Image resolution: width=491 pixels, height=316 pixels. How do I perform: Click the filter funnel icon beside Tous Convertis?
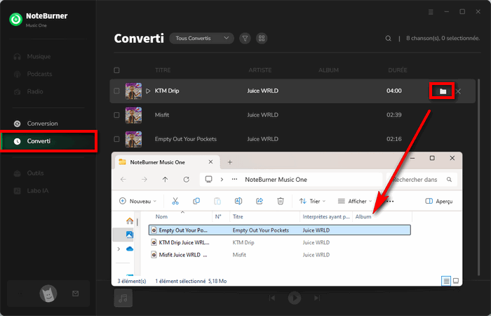[245, 38]
